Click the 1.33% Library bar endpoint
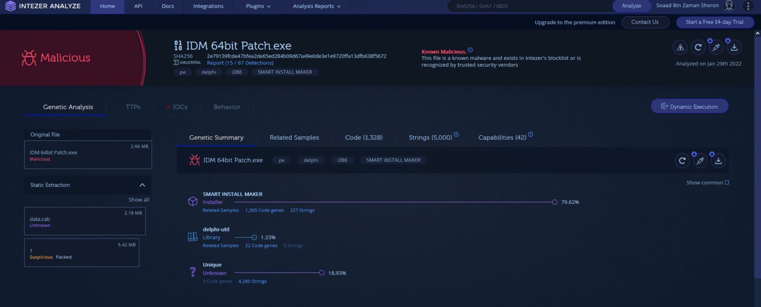 click(x=254, y=237)
